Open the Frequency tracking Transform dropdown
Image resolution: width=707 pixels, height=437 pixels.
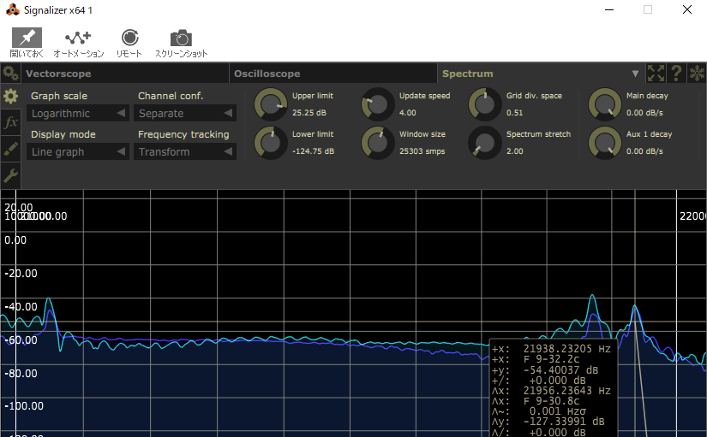[185, 152]
